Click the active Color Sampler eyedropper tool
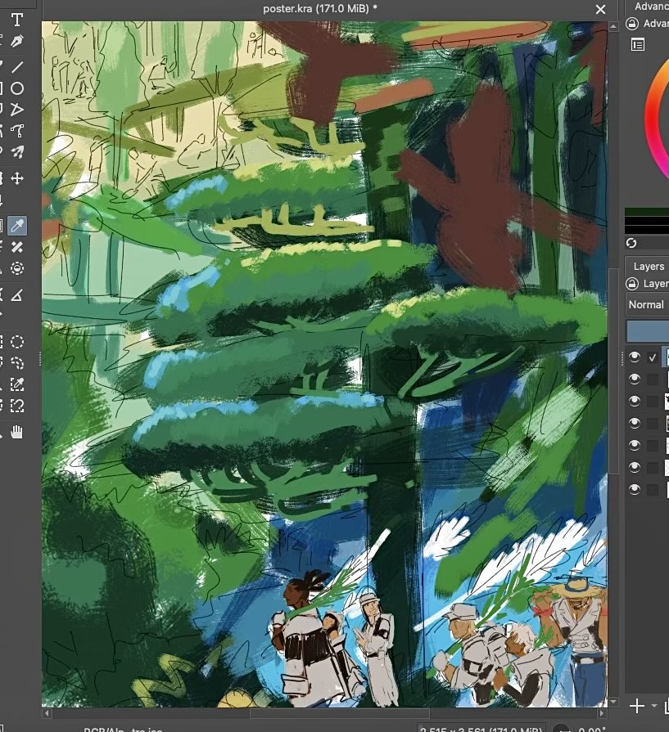Screen dimensions: 669x732 click(x=17, y=226)
